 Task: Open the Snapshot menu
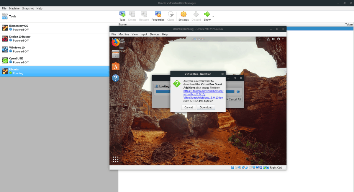point(28,9)
